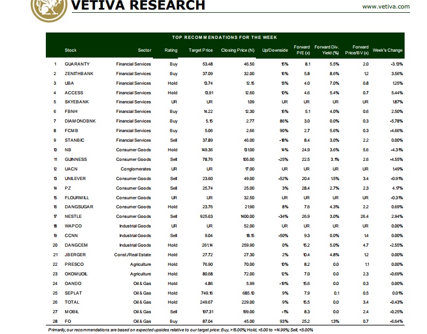Select the Closing Price (N) column header

[236, 51]
